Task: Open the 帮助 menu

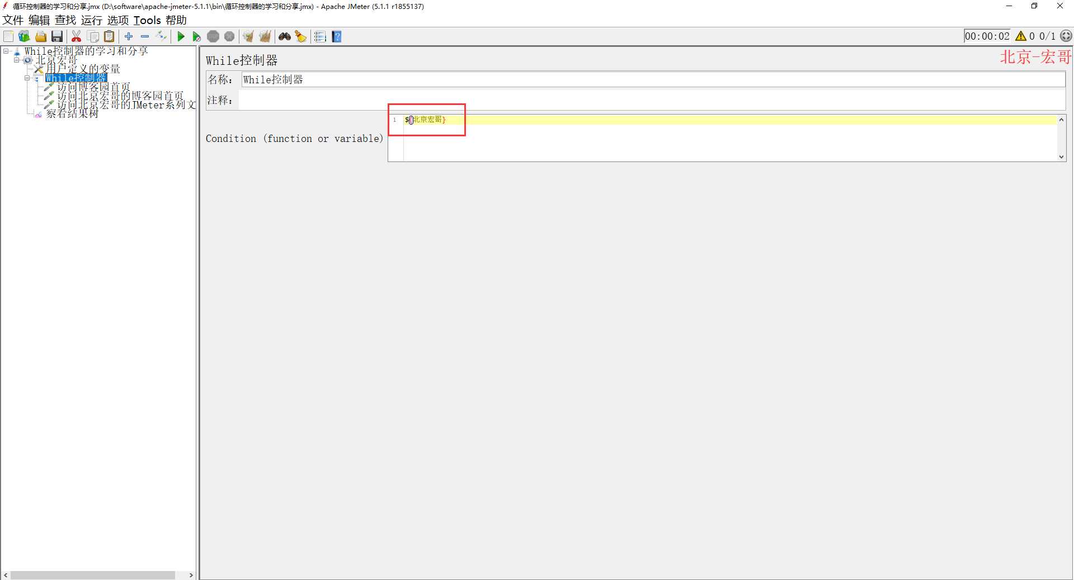Action: click(x=176, y=20)
